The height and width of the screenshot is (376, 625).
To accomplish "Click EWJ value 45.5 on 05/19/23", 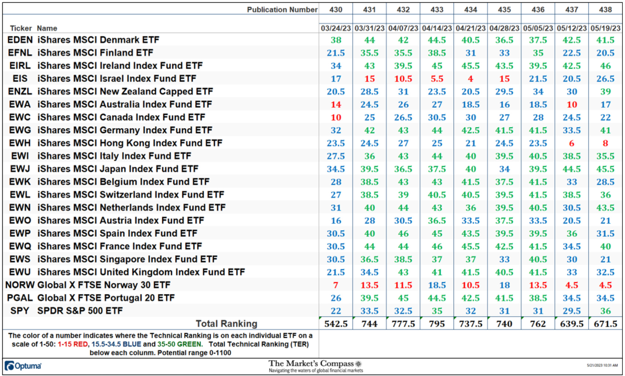I will coord(605,169).
